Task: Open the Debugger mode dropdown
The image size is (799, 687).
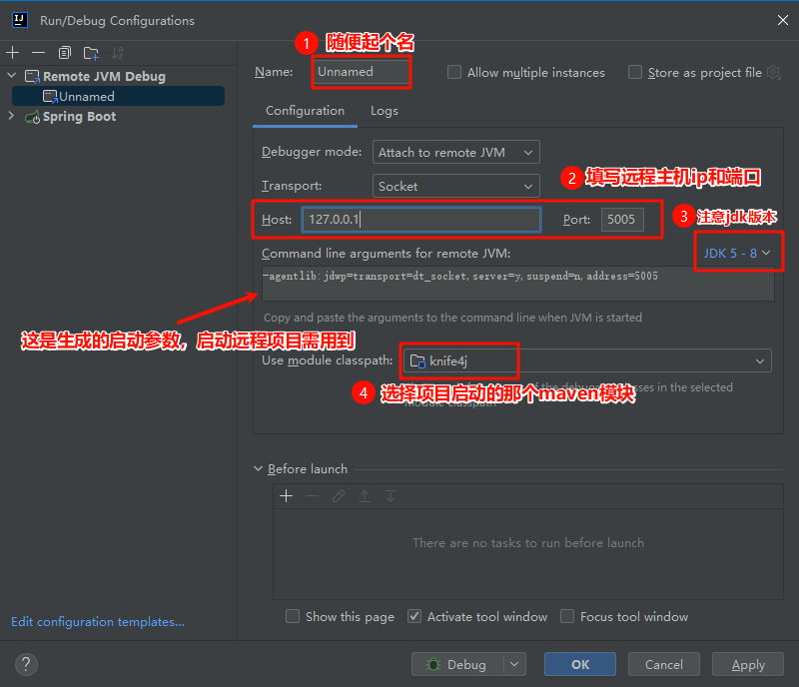Action: pyautogui.click(x=456, y=153)
